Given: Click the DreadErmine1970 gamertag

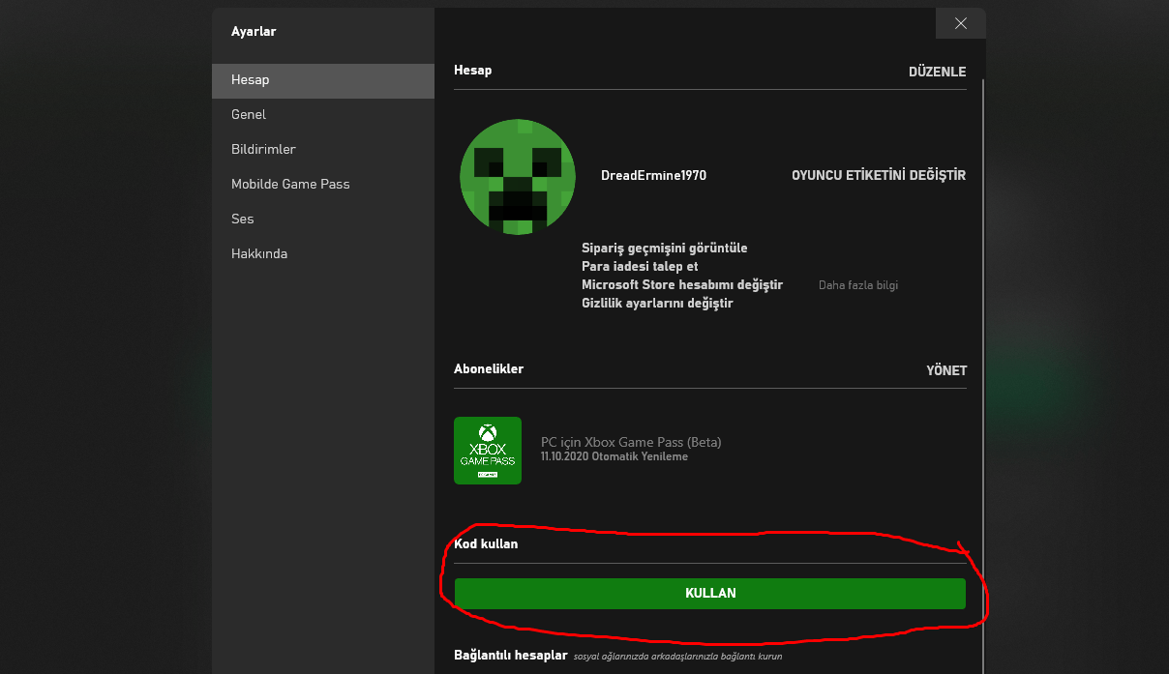Looking at the screenshot, I should pos(653,176).
